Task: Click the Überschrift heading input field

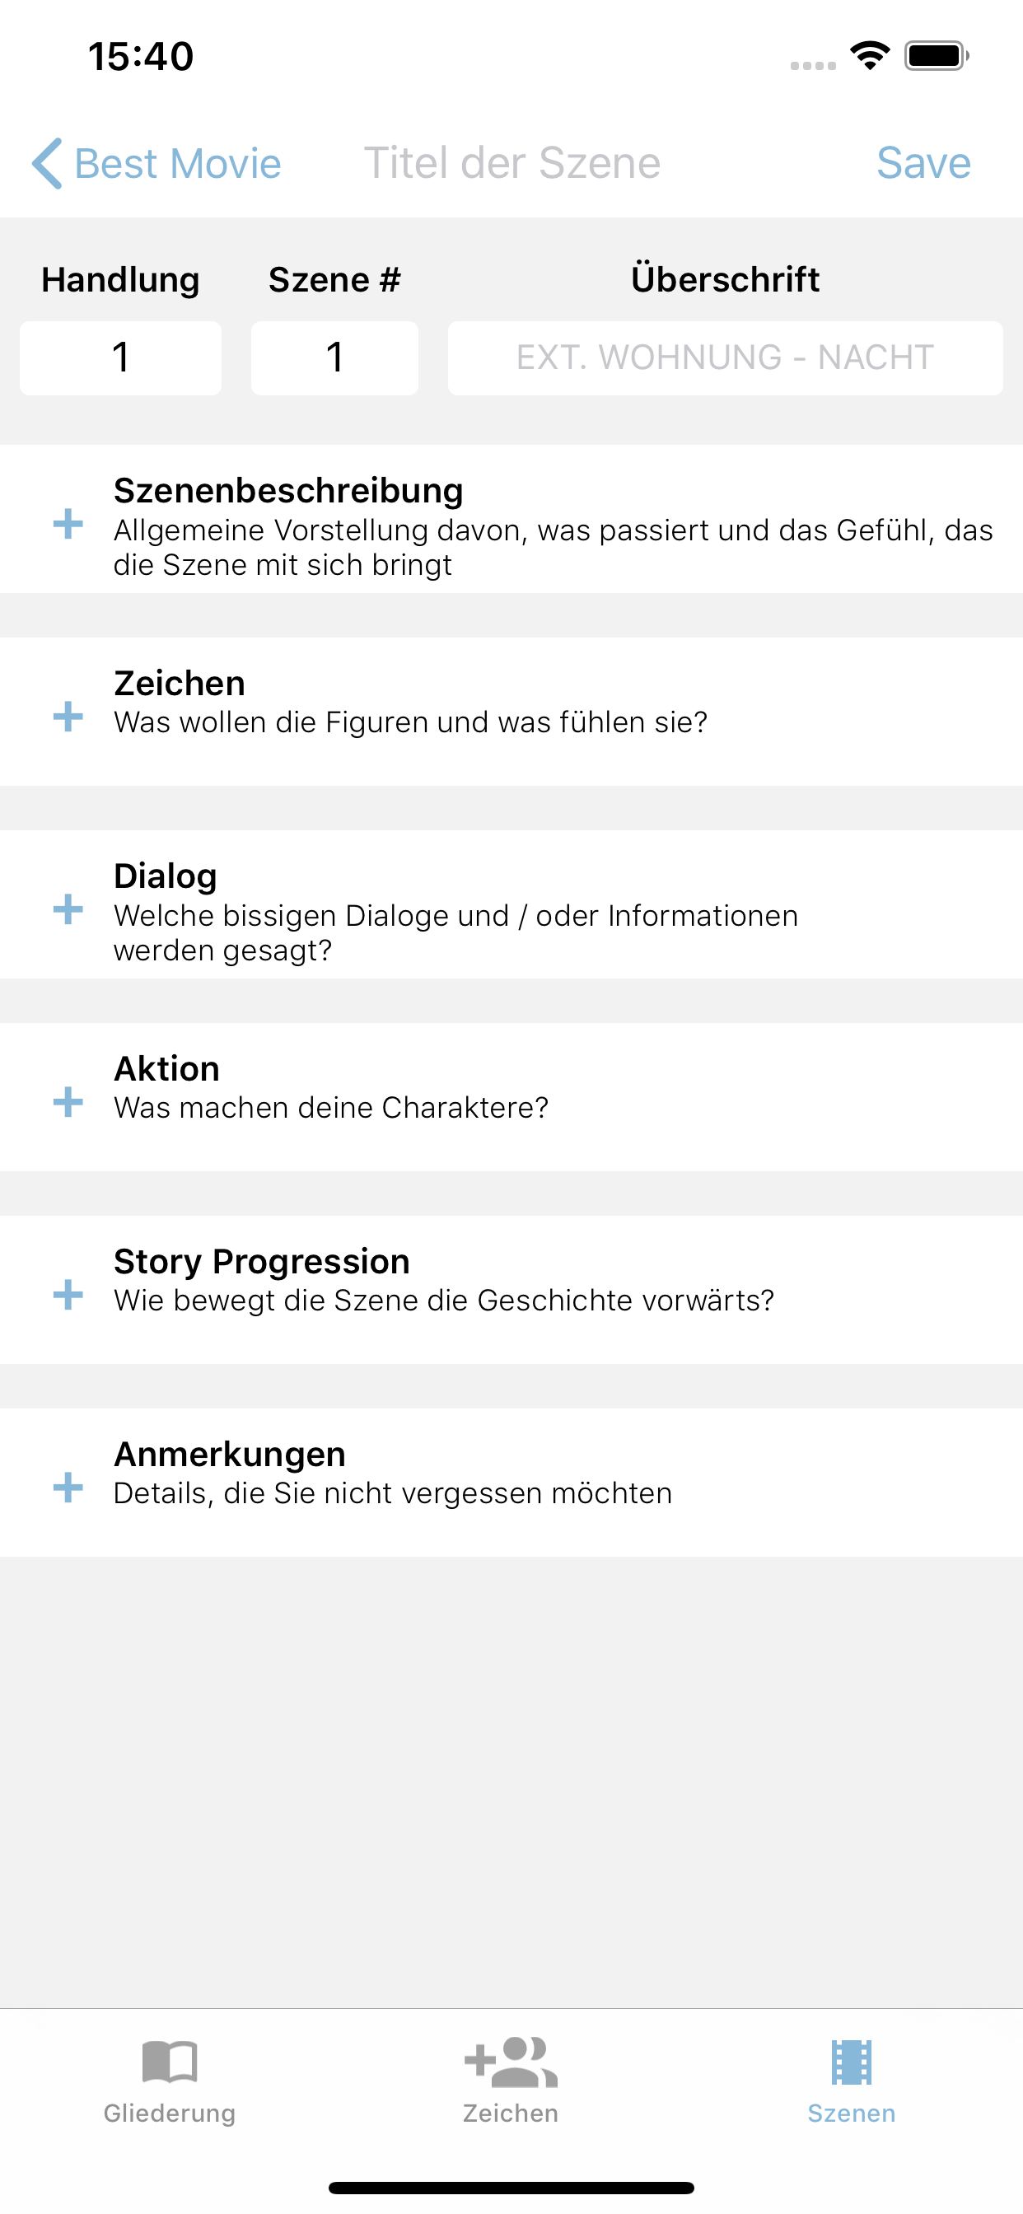Action: 725,357
